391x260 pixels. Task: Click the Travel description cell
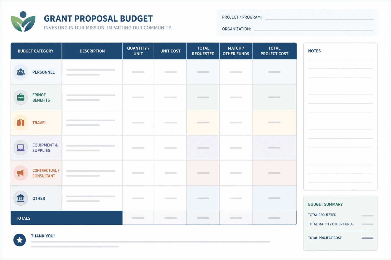[92, 123]
